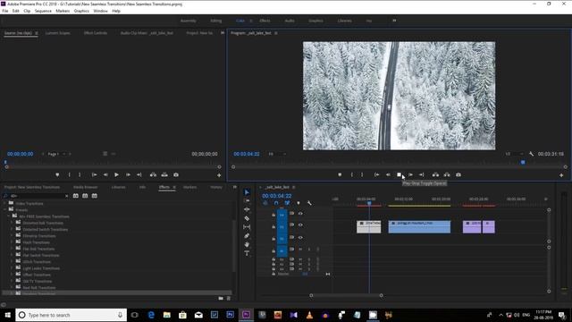Step forward one frame in Program monitor
This screenshot has width=572, height=322.
(410, 175)
